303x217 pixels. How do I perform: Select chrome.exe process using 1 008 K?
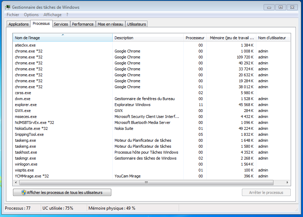click(152, 51)
